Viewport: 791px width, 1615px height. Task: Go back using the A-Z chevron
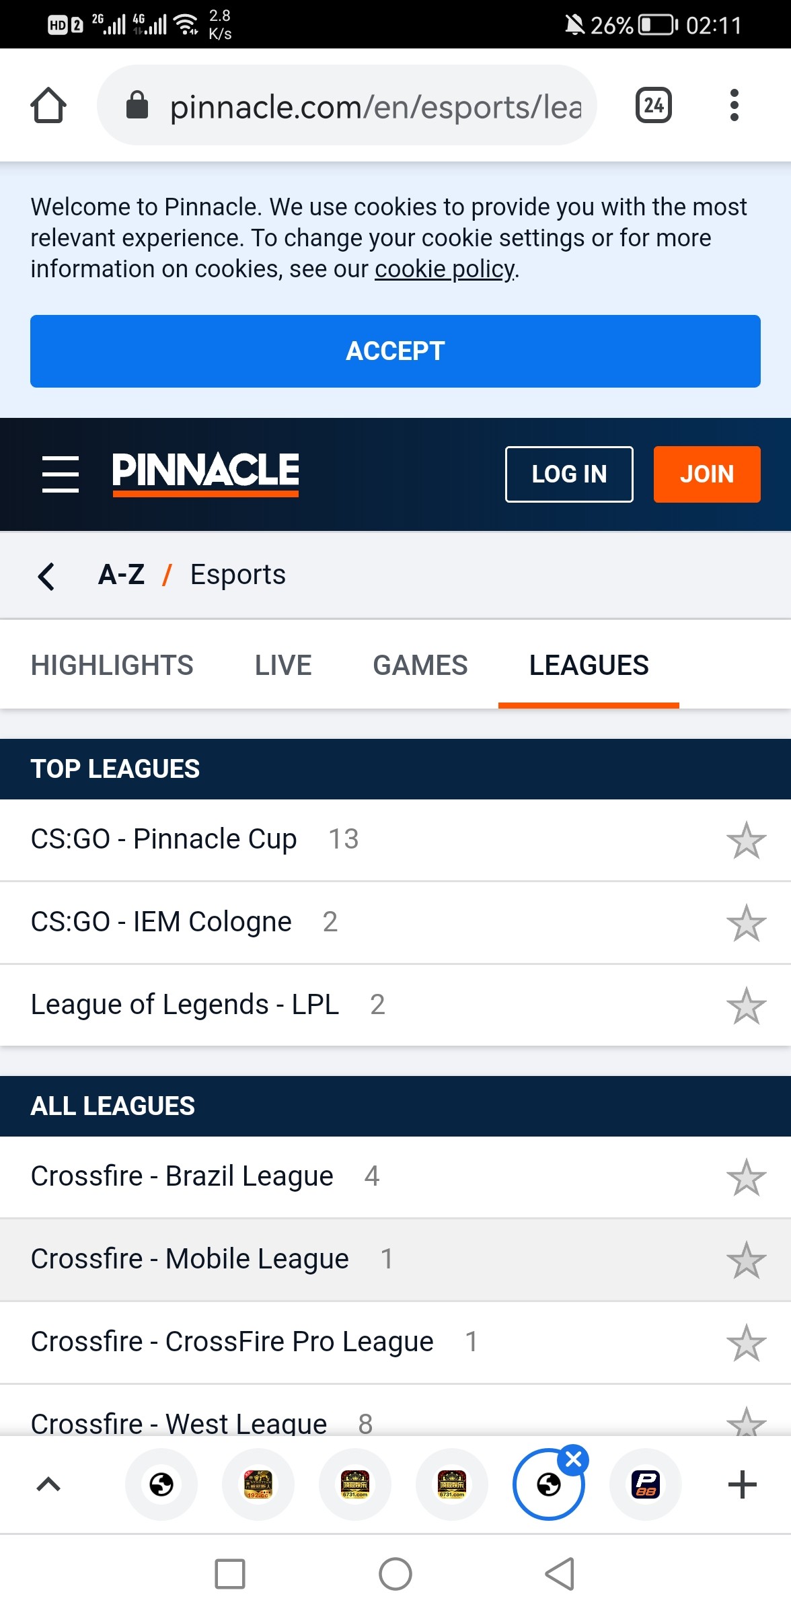pos(46,576)
